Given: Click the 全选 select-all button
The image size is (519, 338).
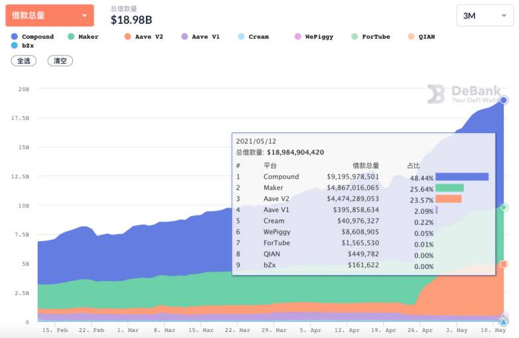Looking at the screenshot, I should click(24, 61).
